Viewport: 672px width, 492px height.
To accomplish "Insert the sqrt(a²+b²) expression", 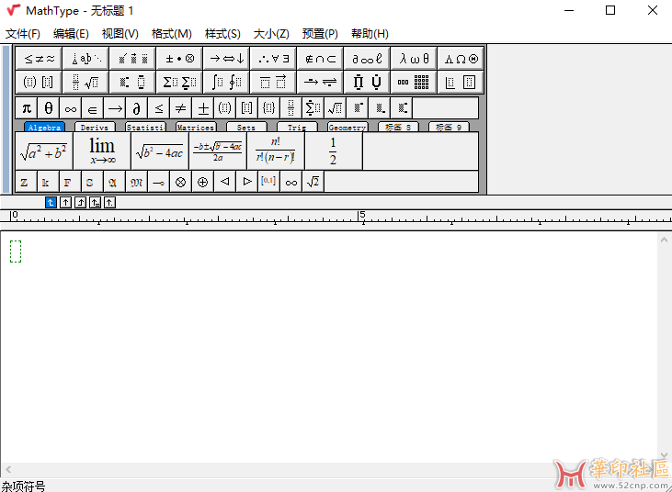I will (x=44, y=151).
